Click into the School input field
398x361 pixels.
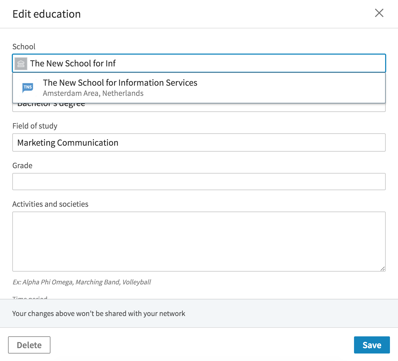tap(199, 63)
